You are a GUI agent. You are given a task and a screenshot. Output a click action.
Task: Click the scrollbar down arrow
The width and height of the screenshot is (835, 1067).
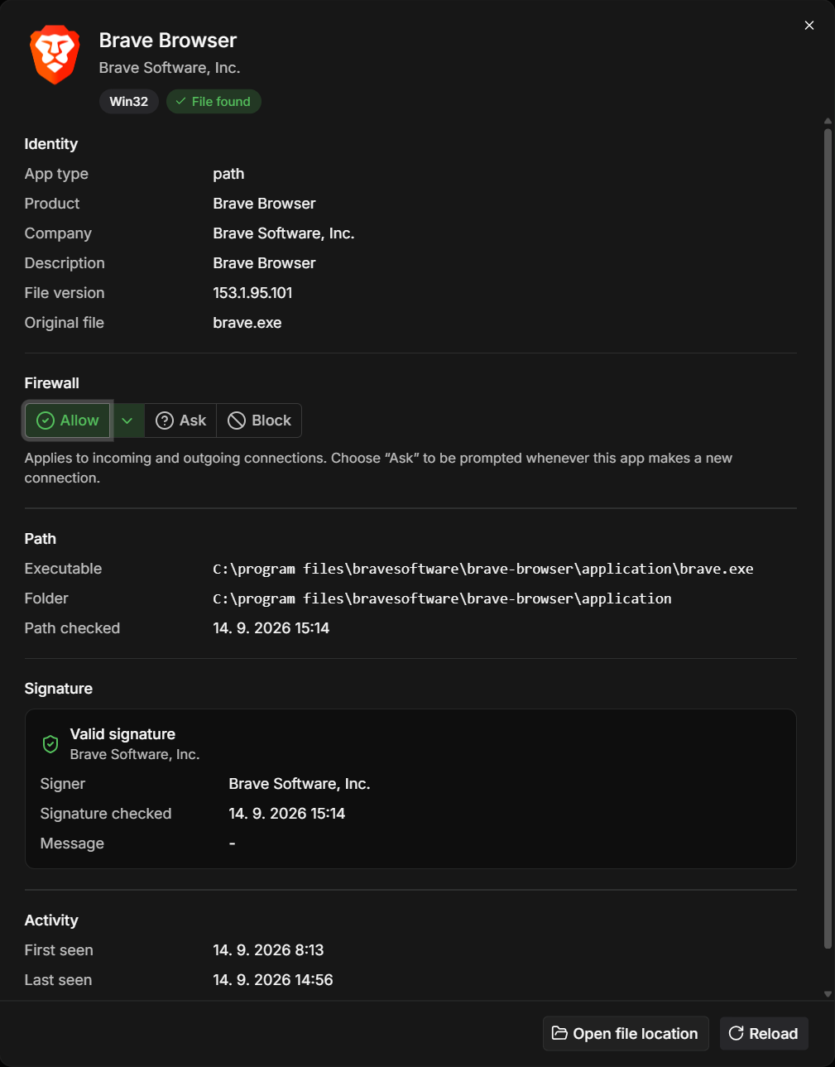tap(828, 994)
